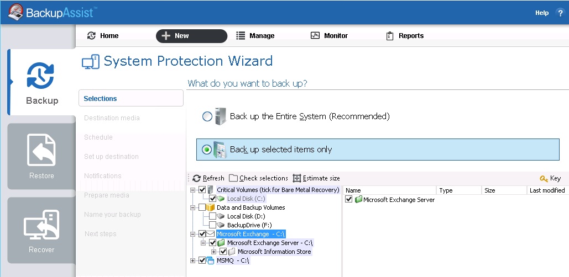Open the Backup section in sidebar
This screenshot has height=277, width=569.
41,83
